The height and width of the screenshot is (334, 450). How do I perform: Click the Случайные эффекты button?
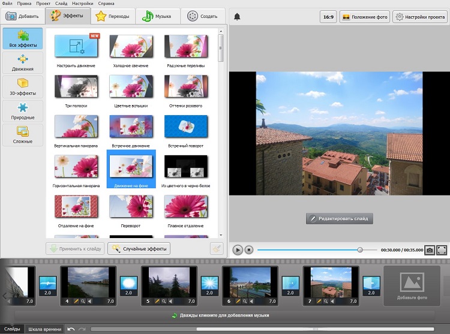[x=139, y=249]
